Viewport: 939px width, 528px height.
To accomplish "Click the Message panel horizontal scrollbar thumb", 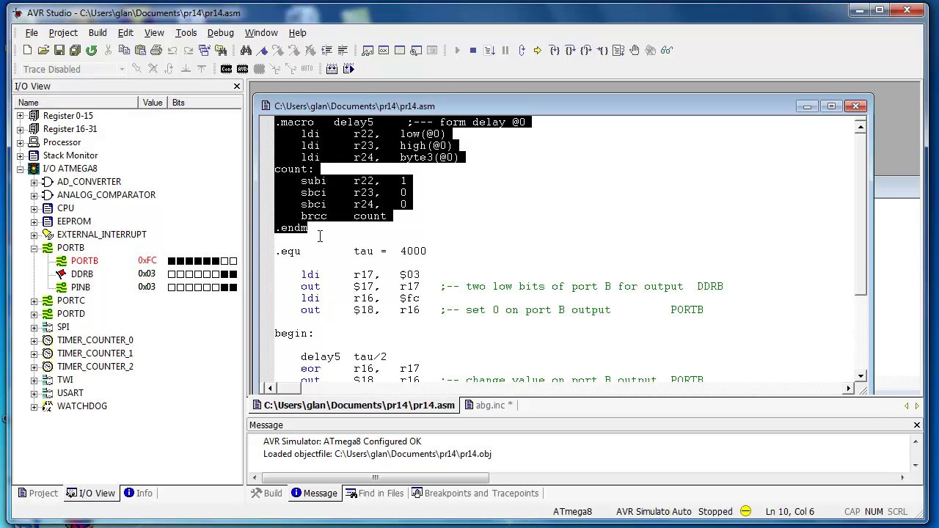I will (x=375, y=477).
